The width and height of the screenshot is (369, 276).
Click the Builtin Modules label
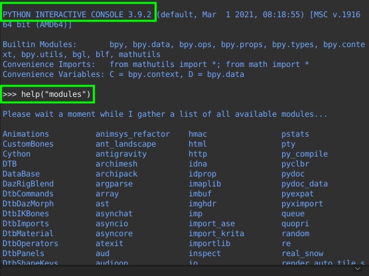(40, 44)
